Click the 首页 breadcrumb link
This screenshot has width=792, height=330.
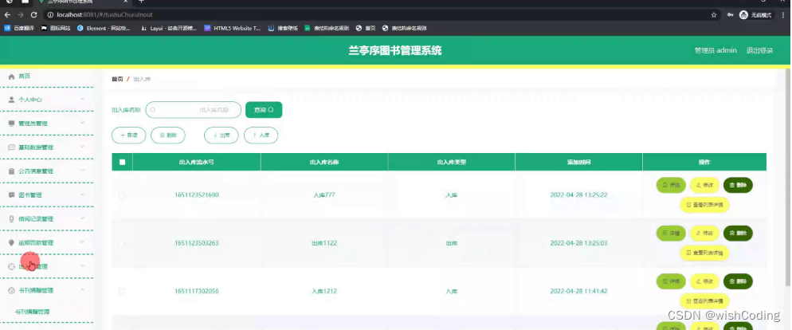pyautogui.click(x=117, y=80)
